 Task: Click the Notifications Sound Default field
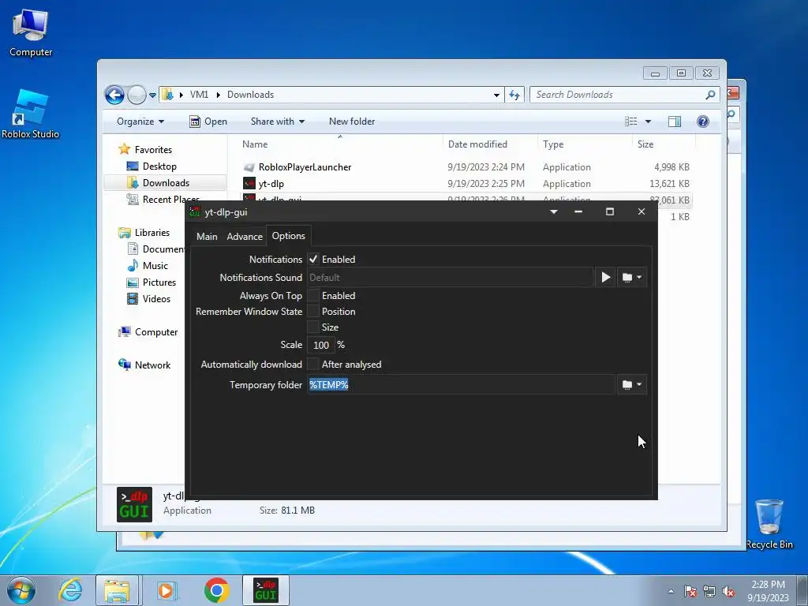450,277
